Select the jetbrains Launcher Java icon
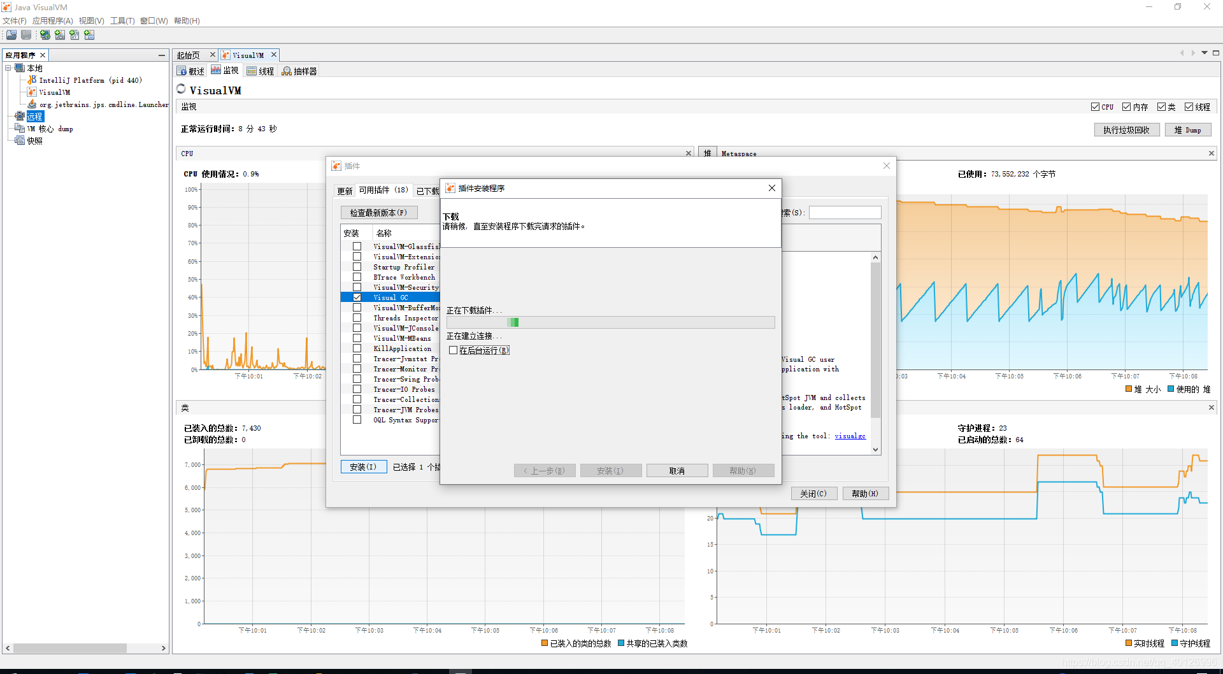Image resolution: width=1223 pixels, height=674 pixels. pos(32,104)
